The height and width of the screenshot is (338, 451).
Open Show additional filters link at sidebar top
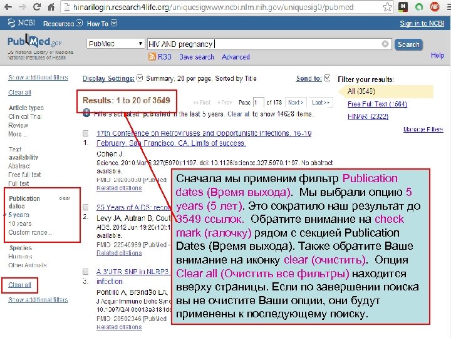(38, 78)
